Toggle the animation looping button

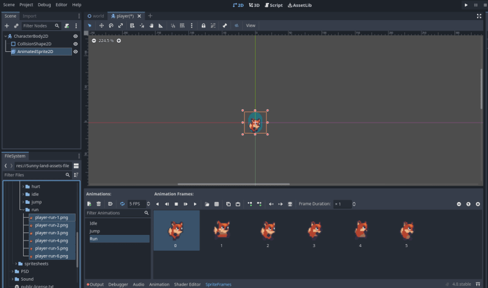[123, 204]
